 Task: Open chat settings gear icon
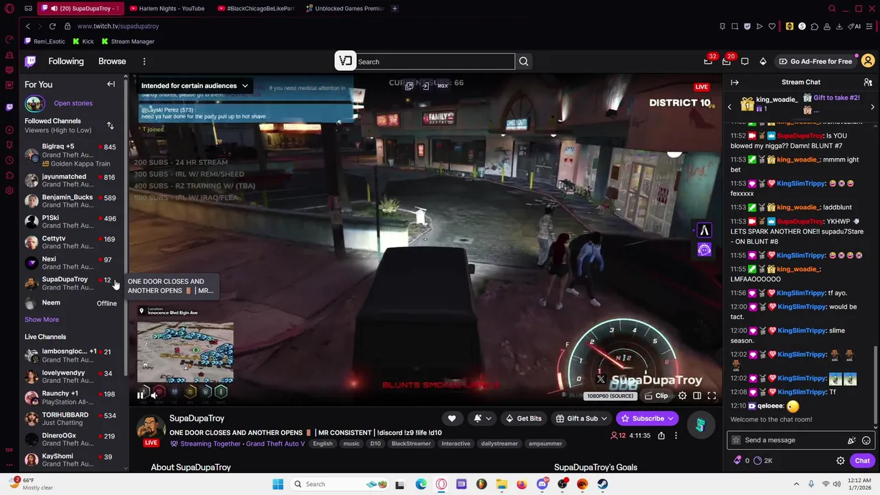click(840, 461)
